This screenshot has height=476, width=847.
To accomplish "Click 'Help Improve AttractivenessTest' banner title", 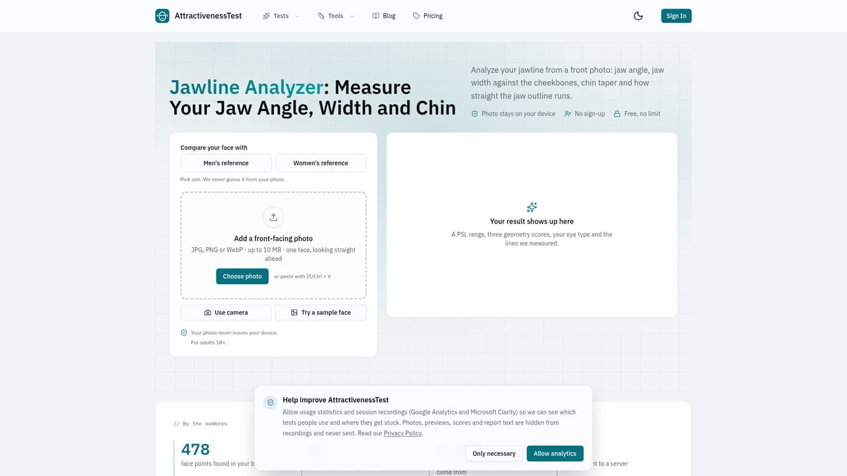I will (x=335, y=400).
